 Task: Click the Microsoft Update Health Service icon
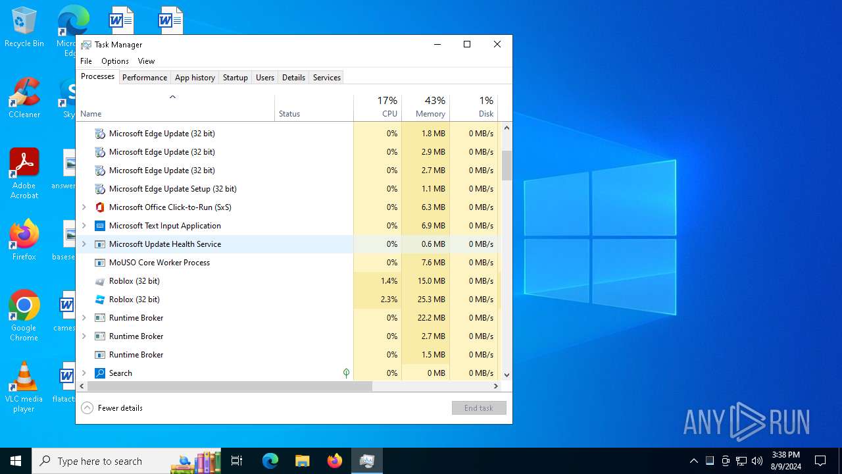click(100, 244)
